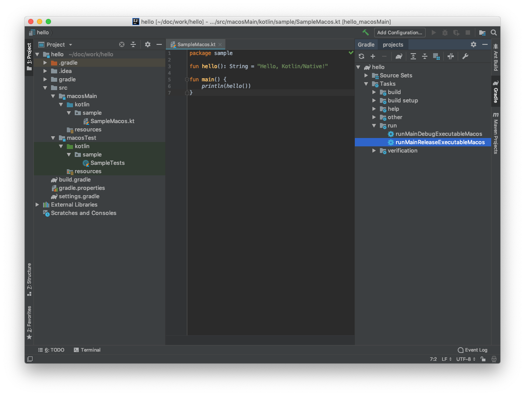Click read-only lock icon in status bar
This screenshot has height=396, width=525.
pos(483,359)
